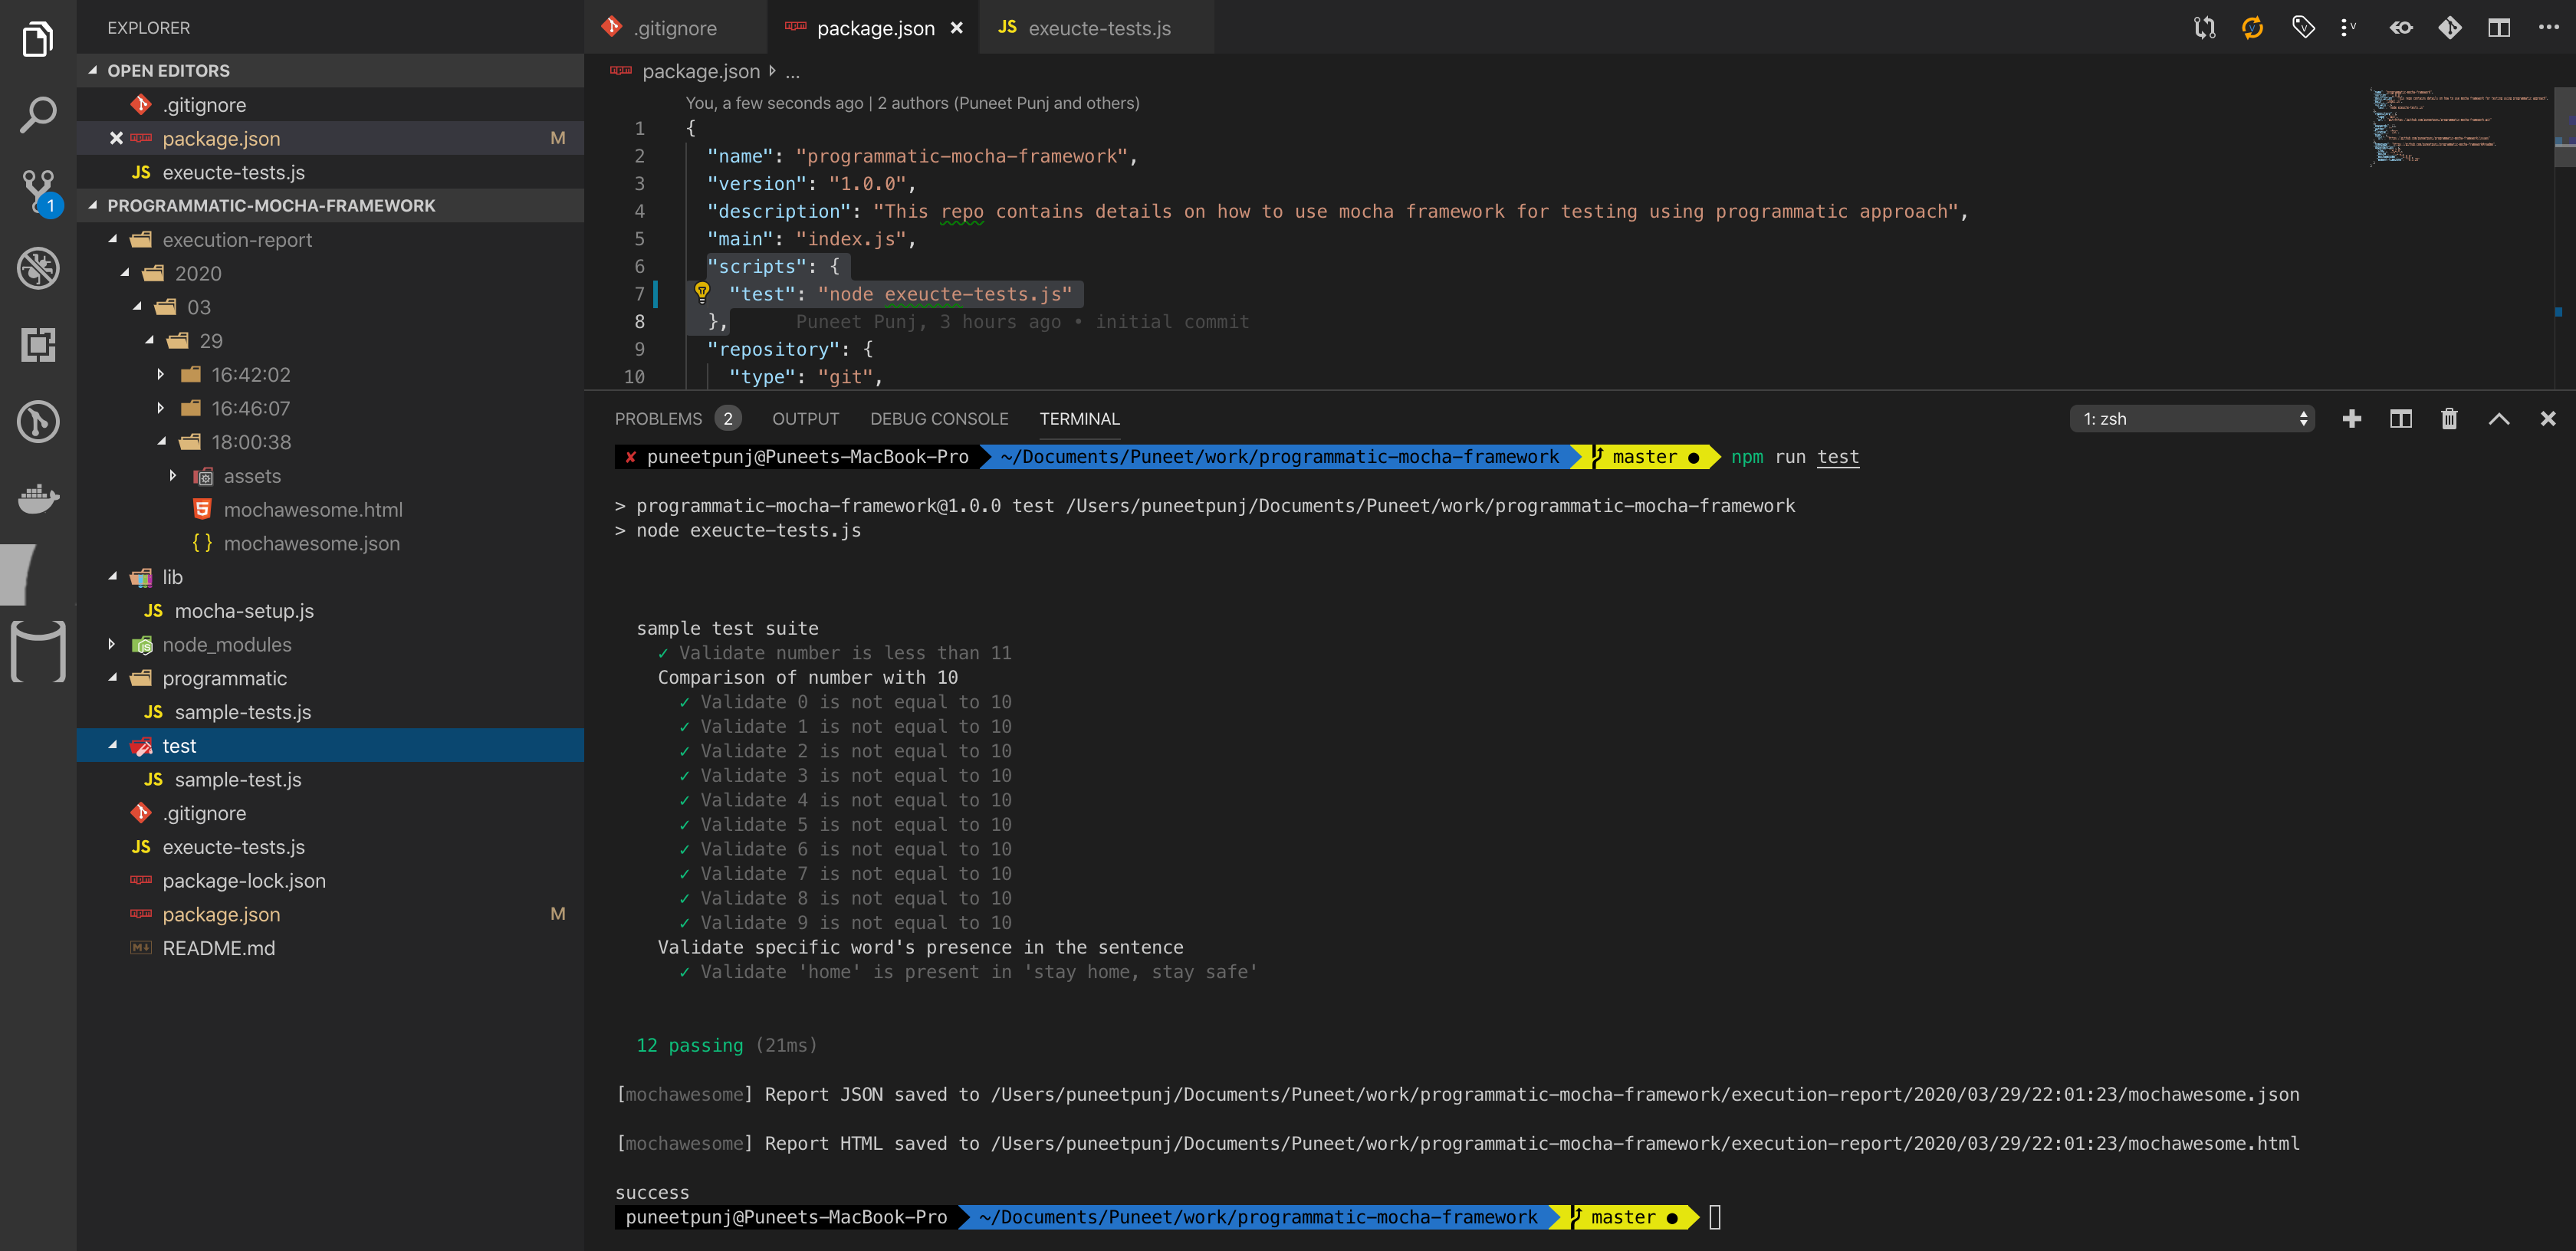The width and height of the screenshot is (2576, 1251).
Task: Switch to the execute-tests.js editor tab
Action: tap(1098, 28)
